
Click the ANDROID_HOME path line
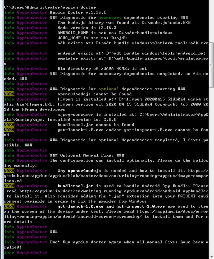[115, 33]
